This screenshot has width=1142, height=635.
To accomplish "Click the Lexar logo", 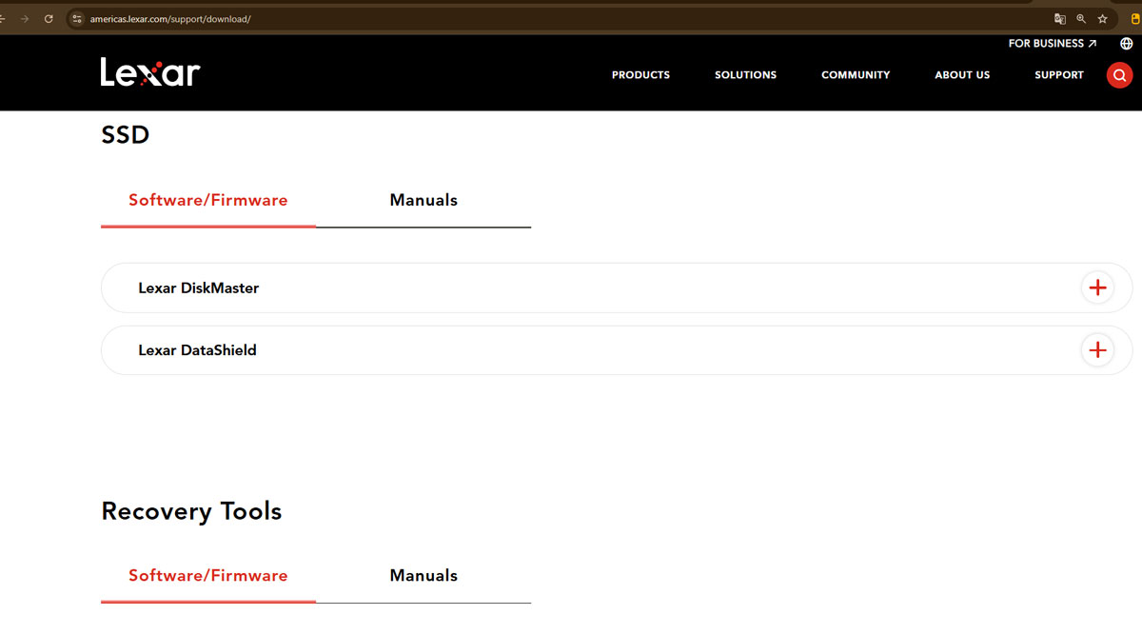I will pos(150,72).
